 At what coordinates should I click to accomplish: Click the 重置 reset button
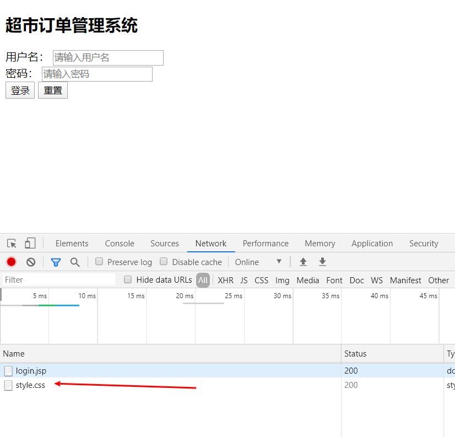coord(53,90)
